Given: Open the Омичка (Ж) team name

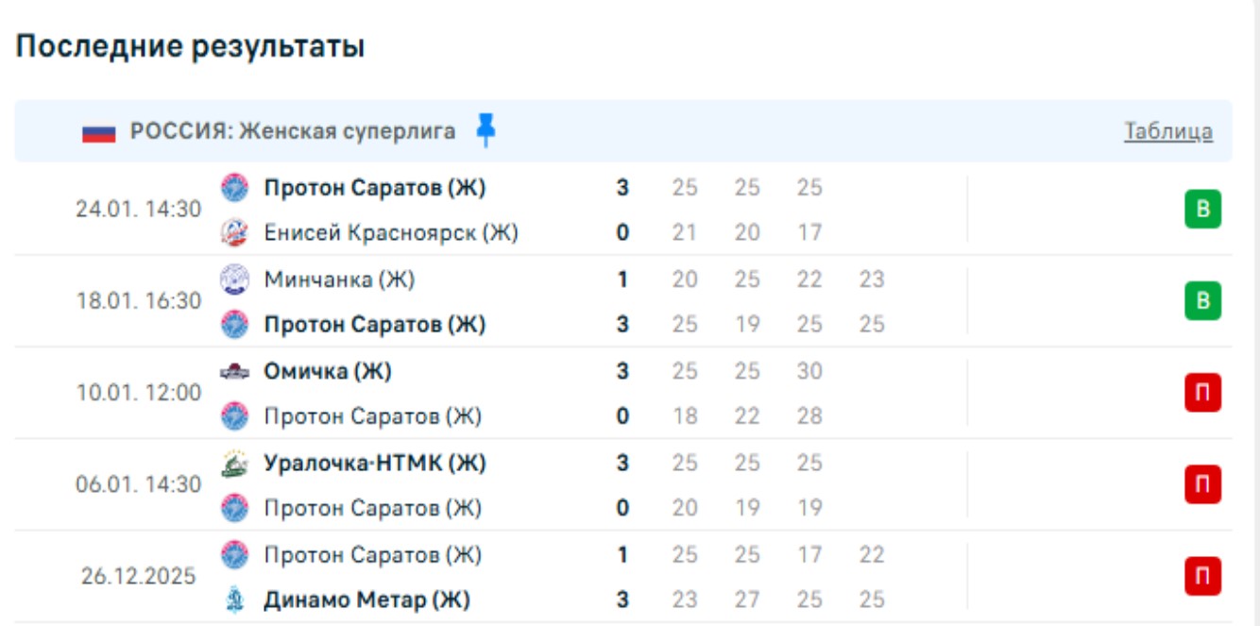Looking at the screenshot, I should [x=327, y=372].
